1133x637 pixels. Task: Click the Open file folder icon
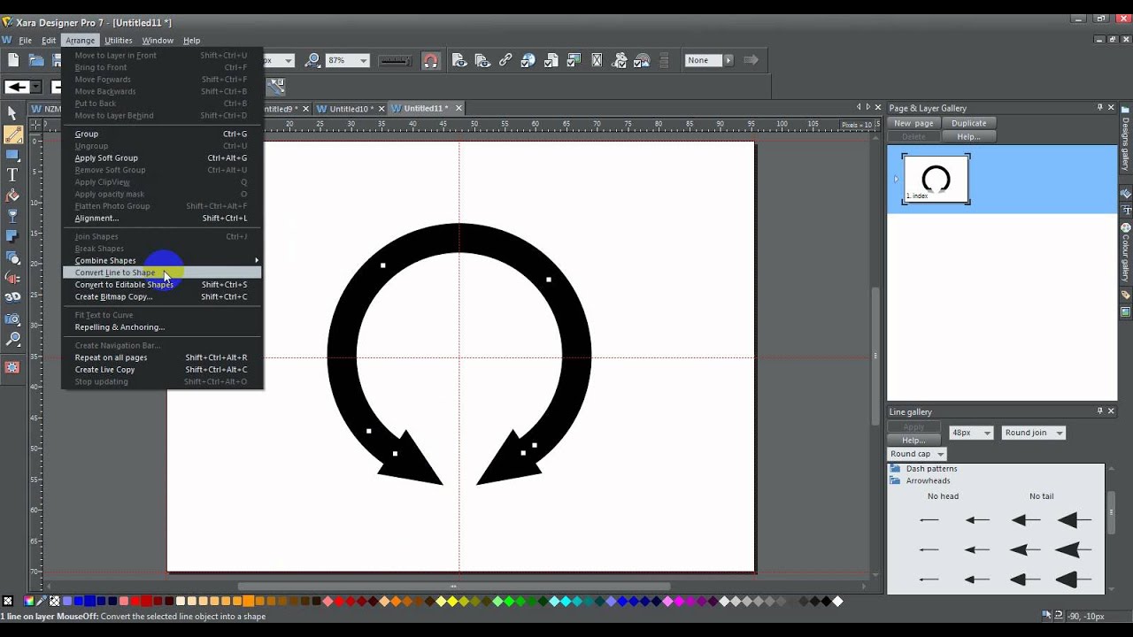click(x=36, y=60)
